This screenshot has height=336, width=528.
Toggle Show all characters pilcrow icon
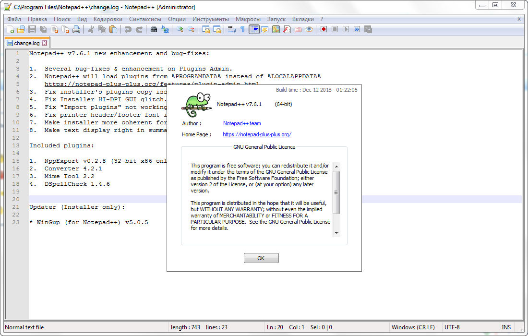point(242,29)
